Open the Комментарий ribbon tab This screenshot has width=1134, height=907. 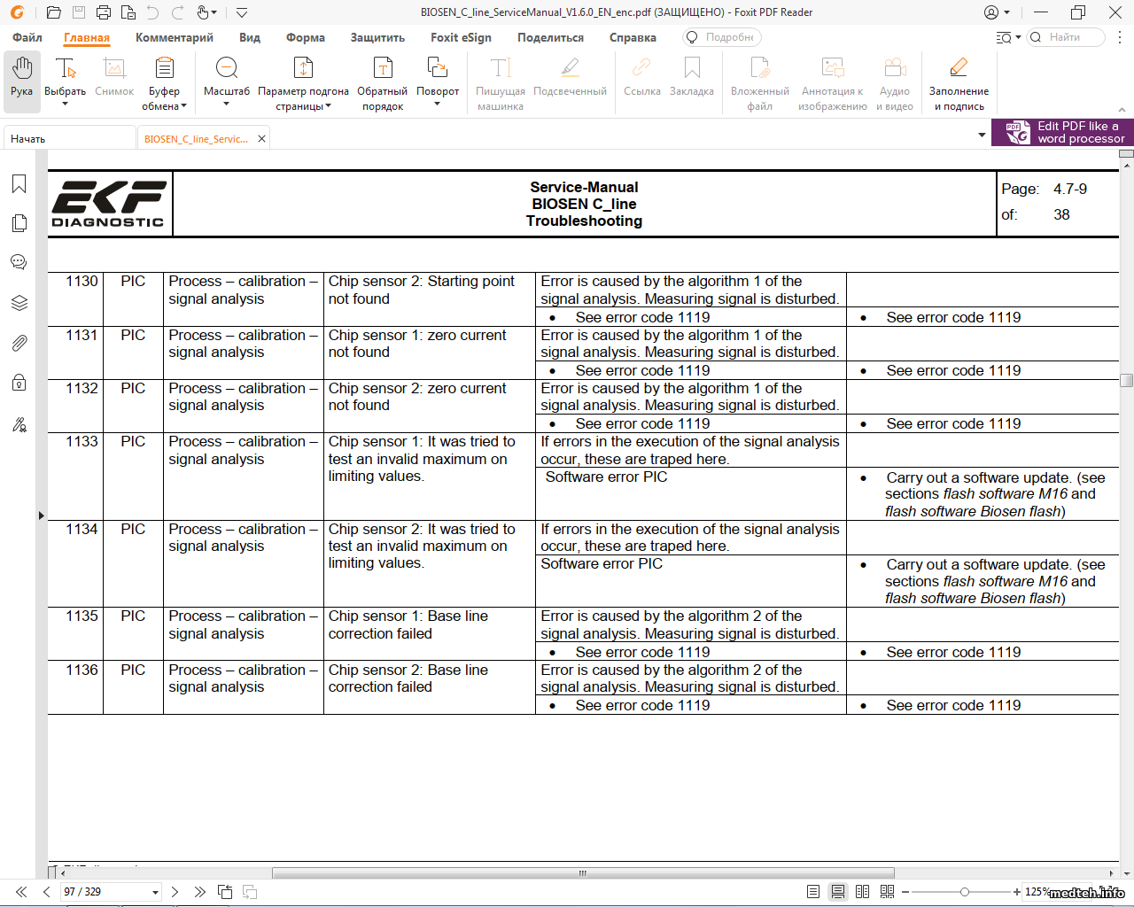point(175,37)
